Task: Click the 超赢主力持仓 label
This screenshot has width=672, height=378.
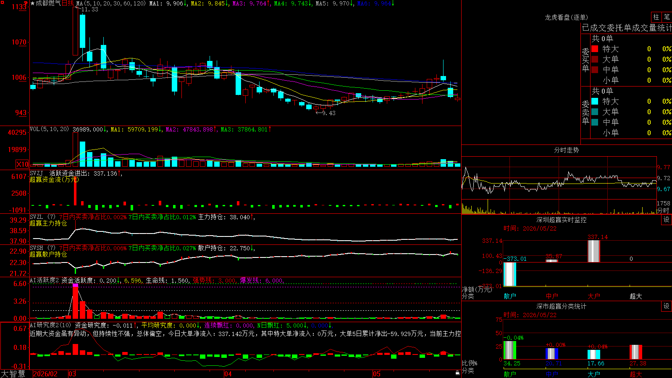Action: [x=48, y=223]
